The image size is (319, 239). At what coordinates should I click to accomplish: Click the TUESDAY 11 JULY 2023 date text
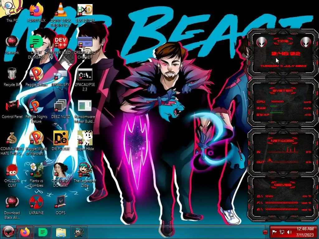[283, 66]
